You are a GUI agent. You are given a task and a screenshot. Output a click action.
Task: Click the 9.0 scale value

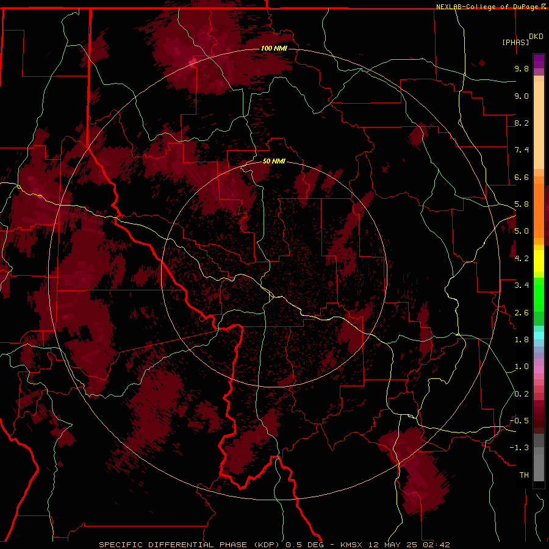(522, 96)
